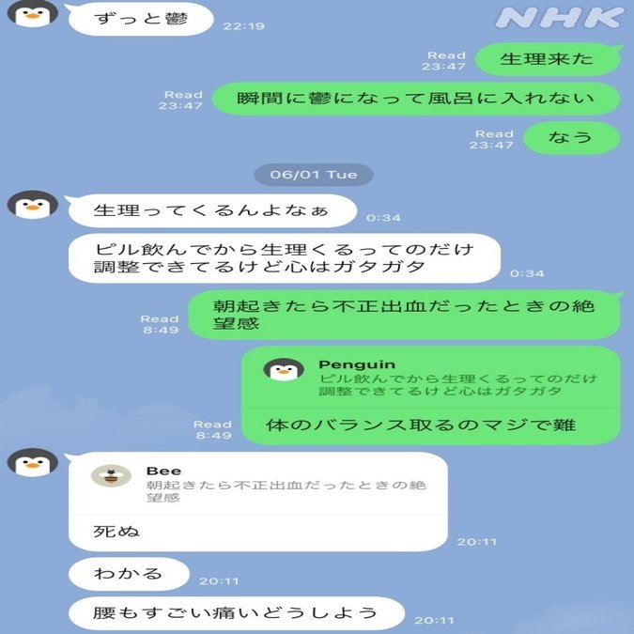Tap the 体のバランス取るのマジで難 reply text
Screen dimensions: 634x634
point(421,425)
